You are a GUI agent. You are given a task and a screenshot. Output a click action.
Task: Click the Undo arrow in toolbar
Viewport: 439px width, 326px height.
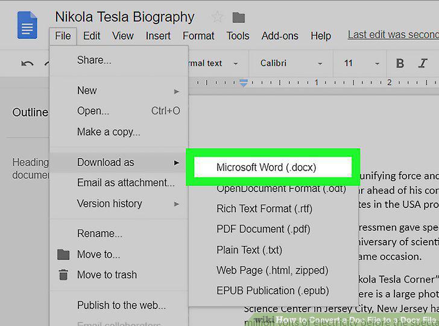(x=27, y=63)
